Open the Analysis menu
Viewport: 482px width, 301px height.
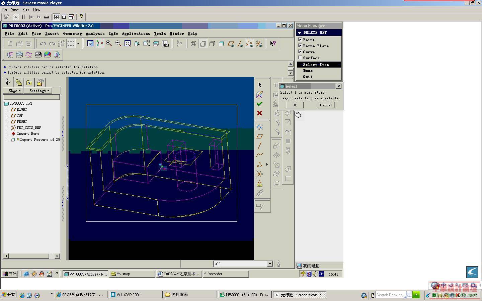(x=95, y=33)
